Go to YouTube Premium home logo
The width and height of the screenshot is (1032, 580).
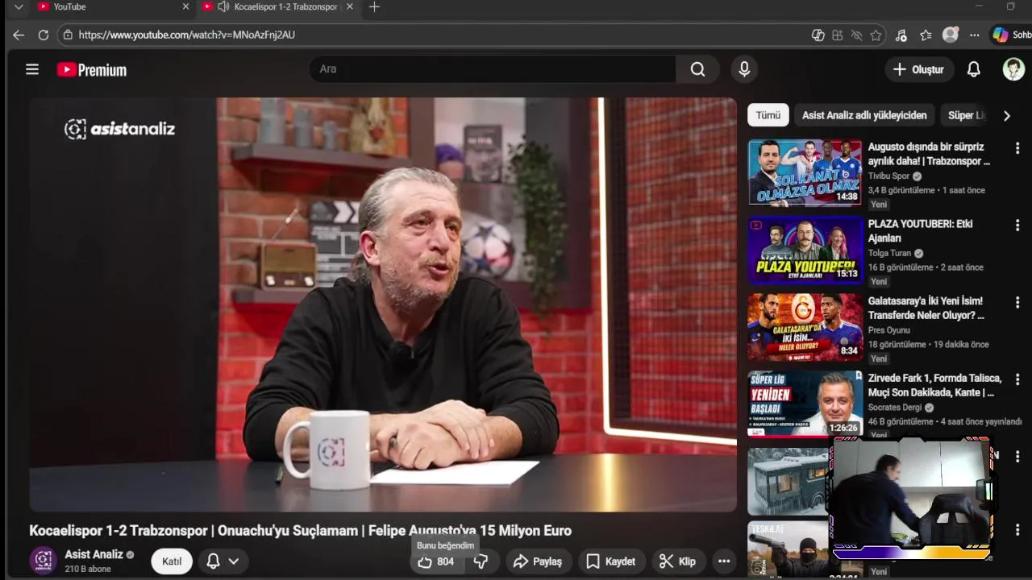92,70
